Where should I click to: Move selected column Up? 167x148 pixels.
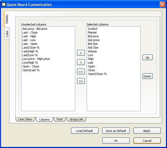click(x=147, y=57)
